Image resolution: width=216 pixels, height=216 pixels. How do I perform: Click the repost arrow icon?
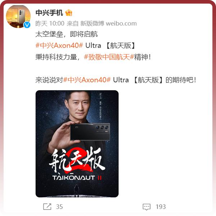(x=47, y=207)
